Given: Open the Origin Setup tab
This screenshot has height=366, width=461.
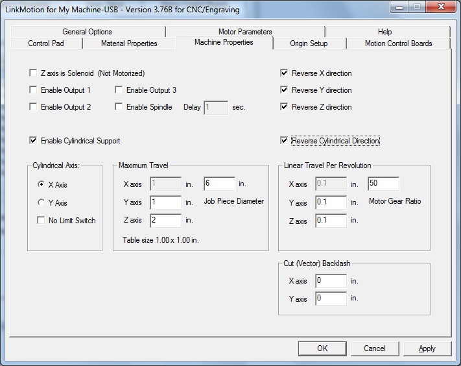Looking at the screenshot, I should 309,43.
